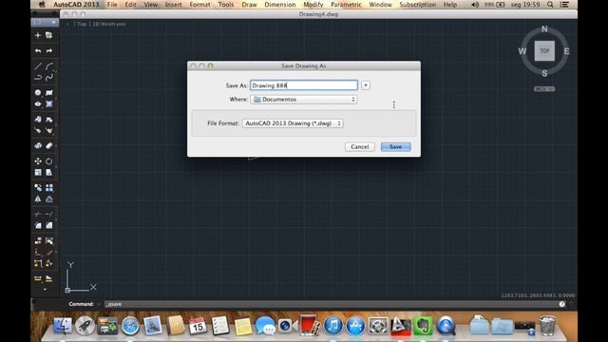
Task: Select the Arc drawing tool
Action: (49, 66)
